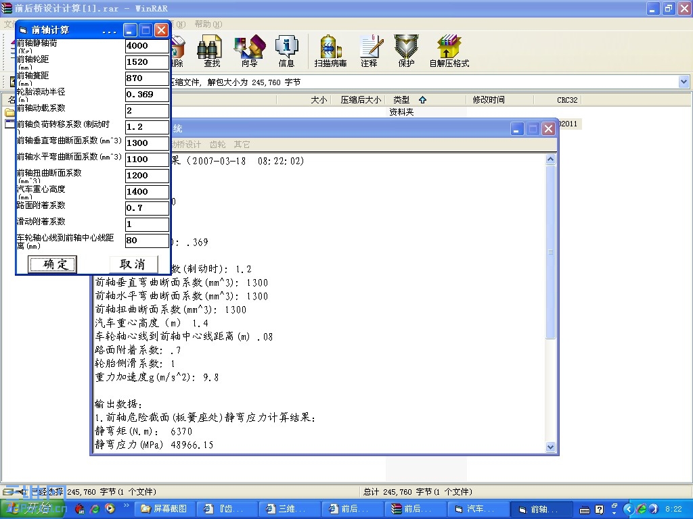Screen dimensions: 693x519
Task: Edit the 前轴动载系数 field showing 2
Action: point(147,110)
